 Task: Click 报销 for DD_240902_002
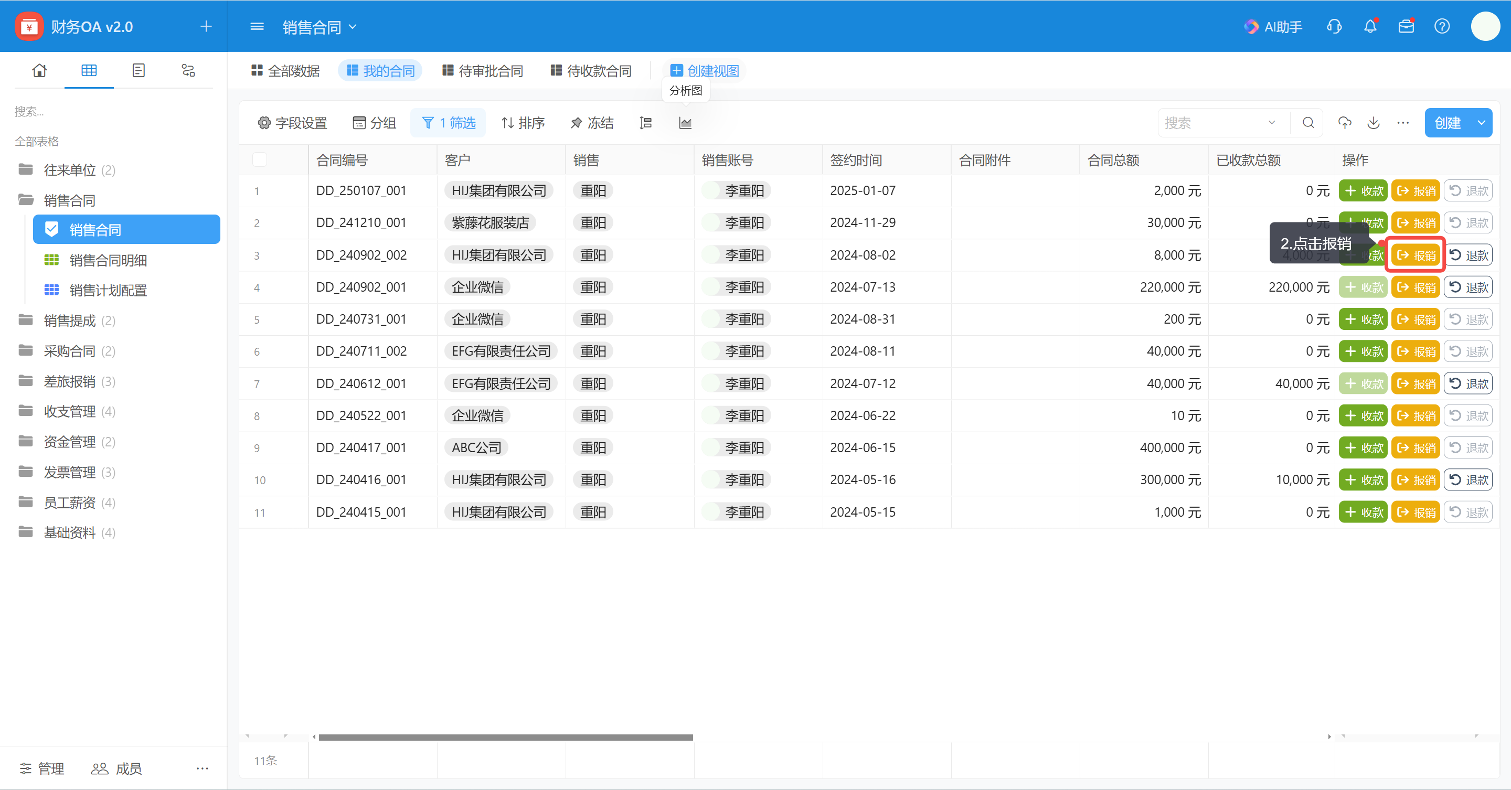[1416, 255]
